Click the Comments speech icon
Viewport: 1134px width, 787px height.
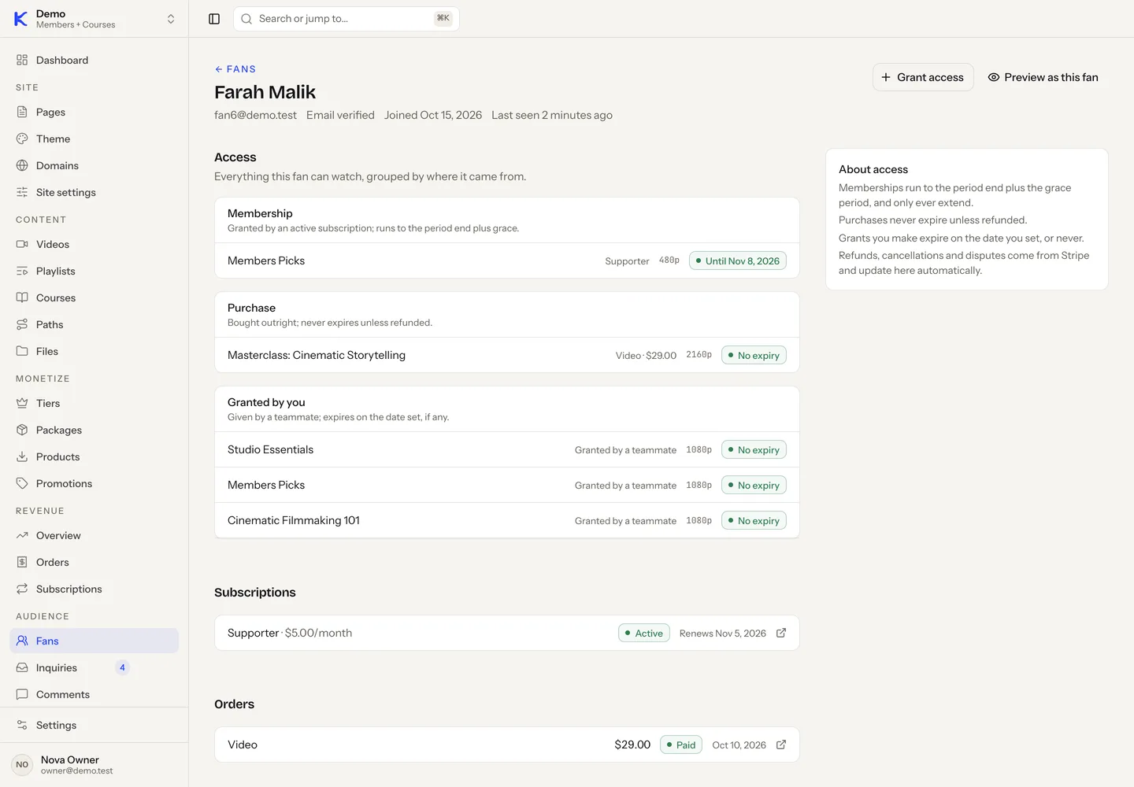[22, 694]
